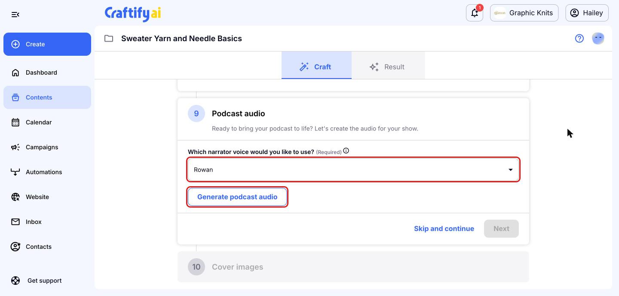Open notifications bell icon
This screenshot has height=296, width=619.
pos(475,13)
